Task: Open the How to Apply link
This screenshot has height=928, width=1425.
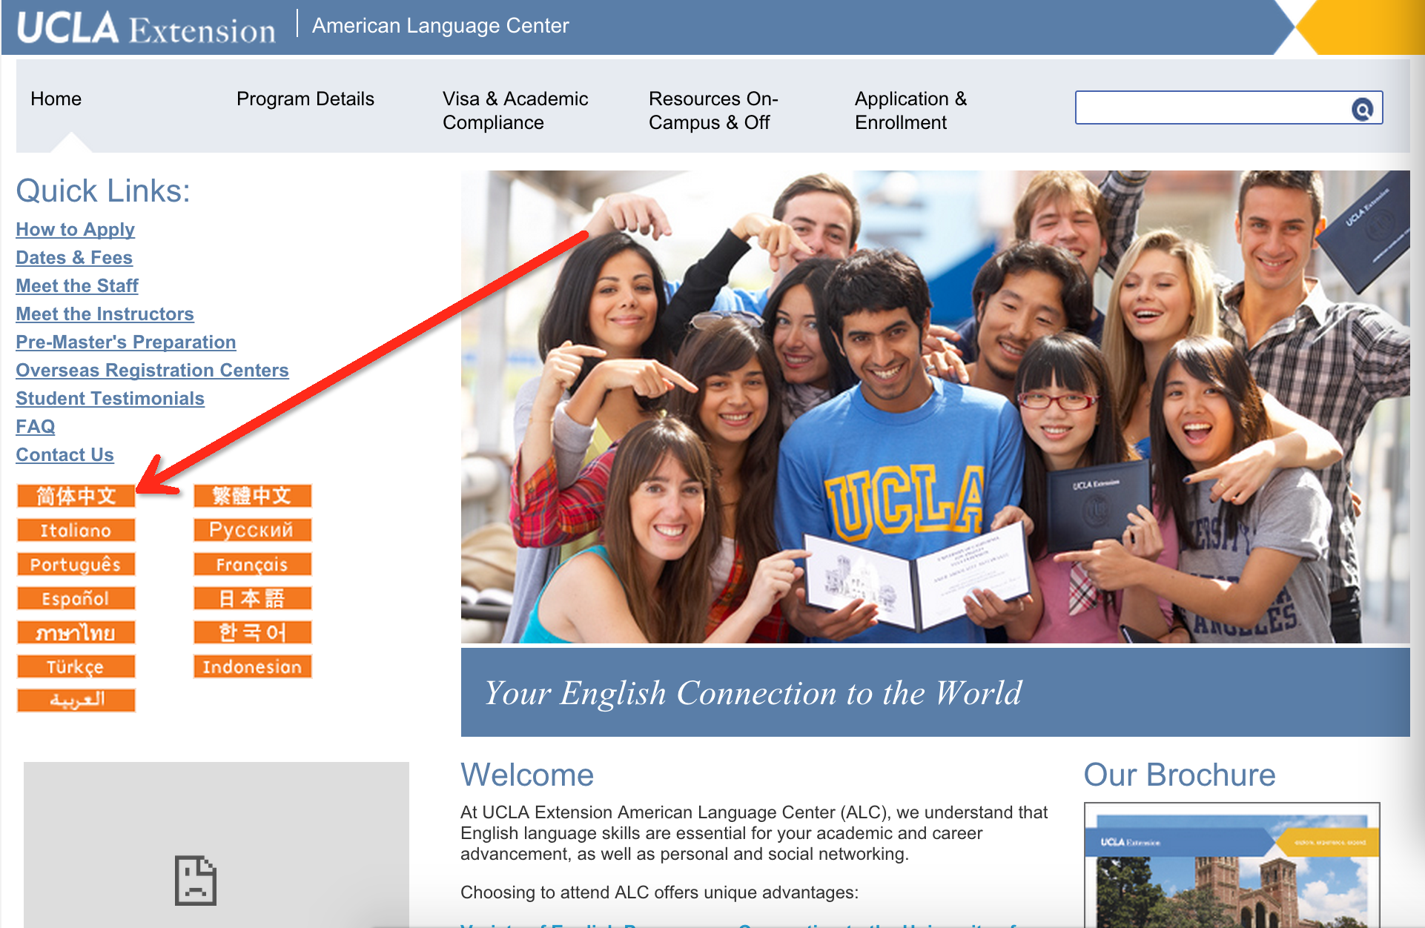Action: click(76, 230)
